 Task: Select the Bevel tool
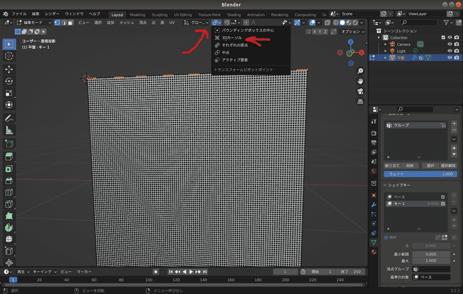click(9, 180)
